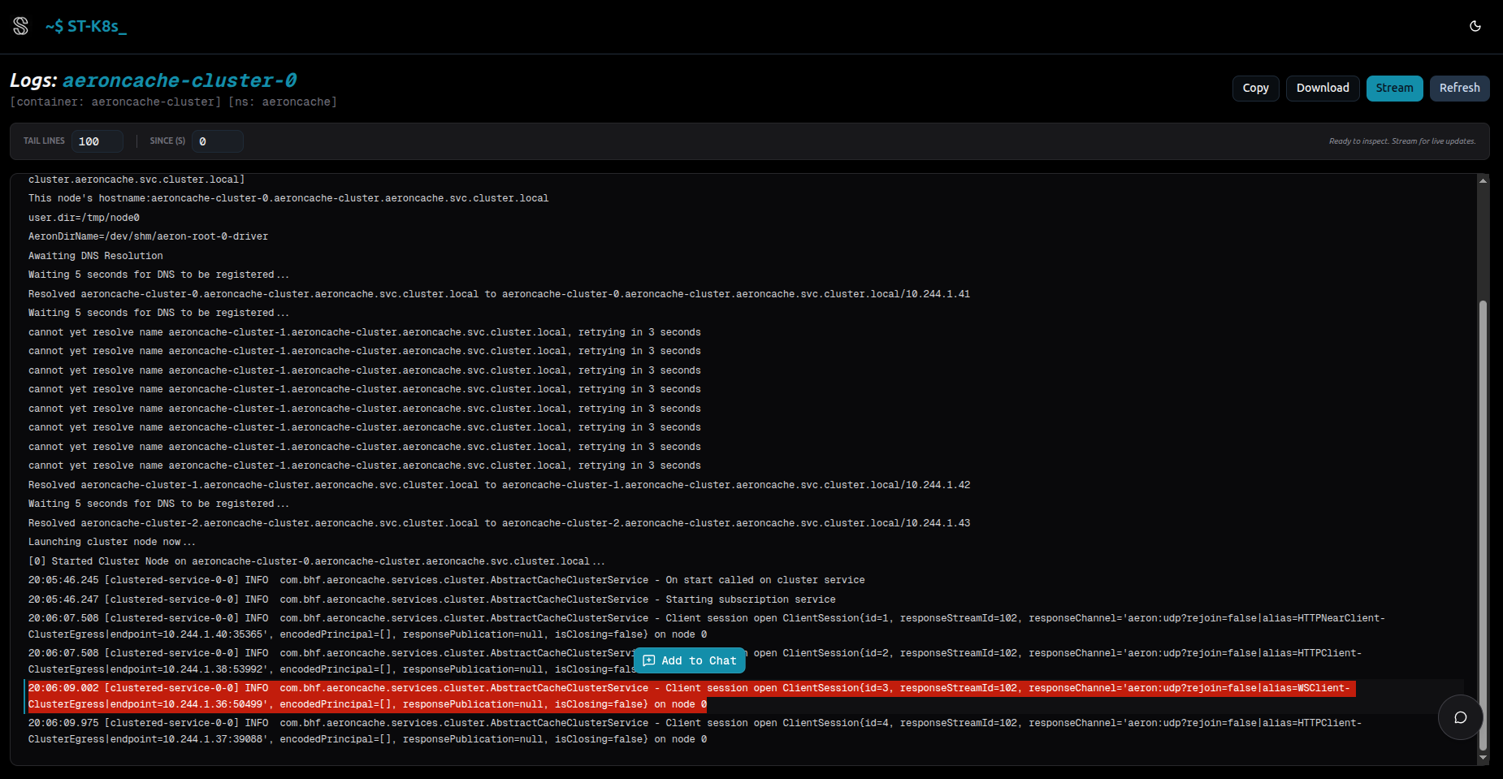
Task: Open the chat bubble floating icon
Action: point(1460,717)
